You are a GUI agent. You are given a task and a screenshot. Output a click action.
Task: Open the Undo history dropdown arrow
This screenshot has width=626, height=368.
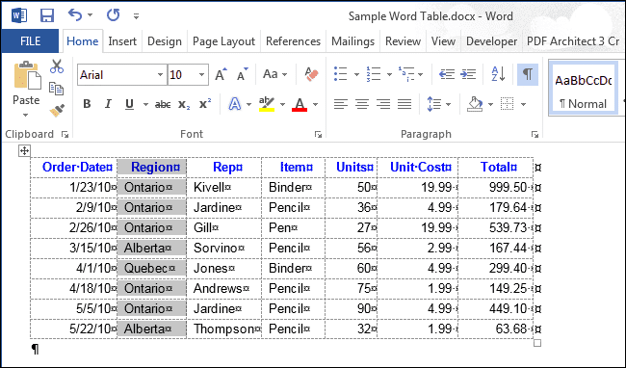tap(91, 15)
